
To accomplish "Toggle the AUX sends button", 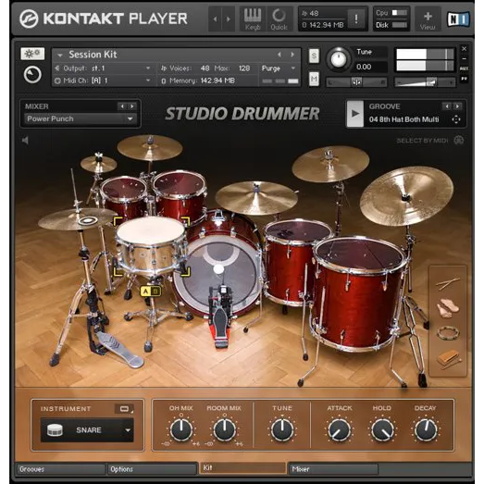I will pyautogui.click(x=464, y=68).
